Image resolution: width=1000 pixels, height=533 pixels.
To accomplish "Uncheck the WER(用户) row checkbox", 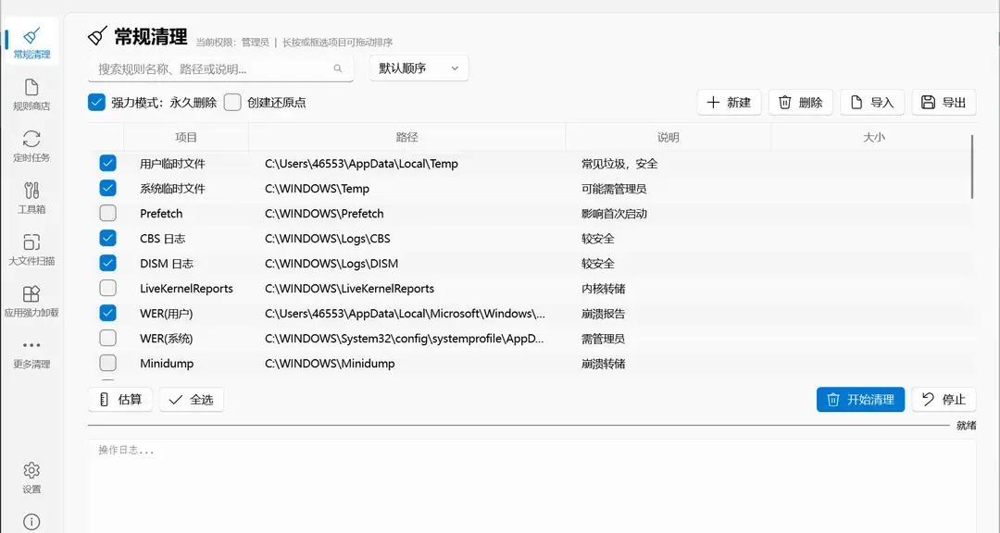I will point(107,313).
